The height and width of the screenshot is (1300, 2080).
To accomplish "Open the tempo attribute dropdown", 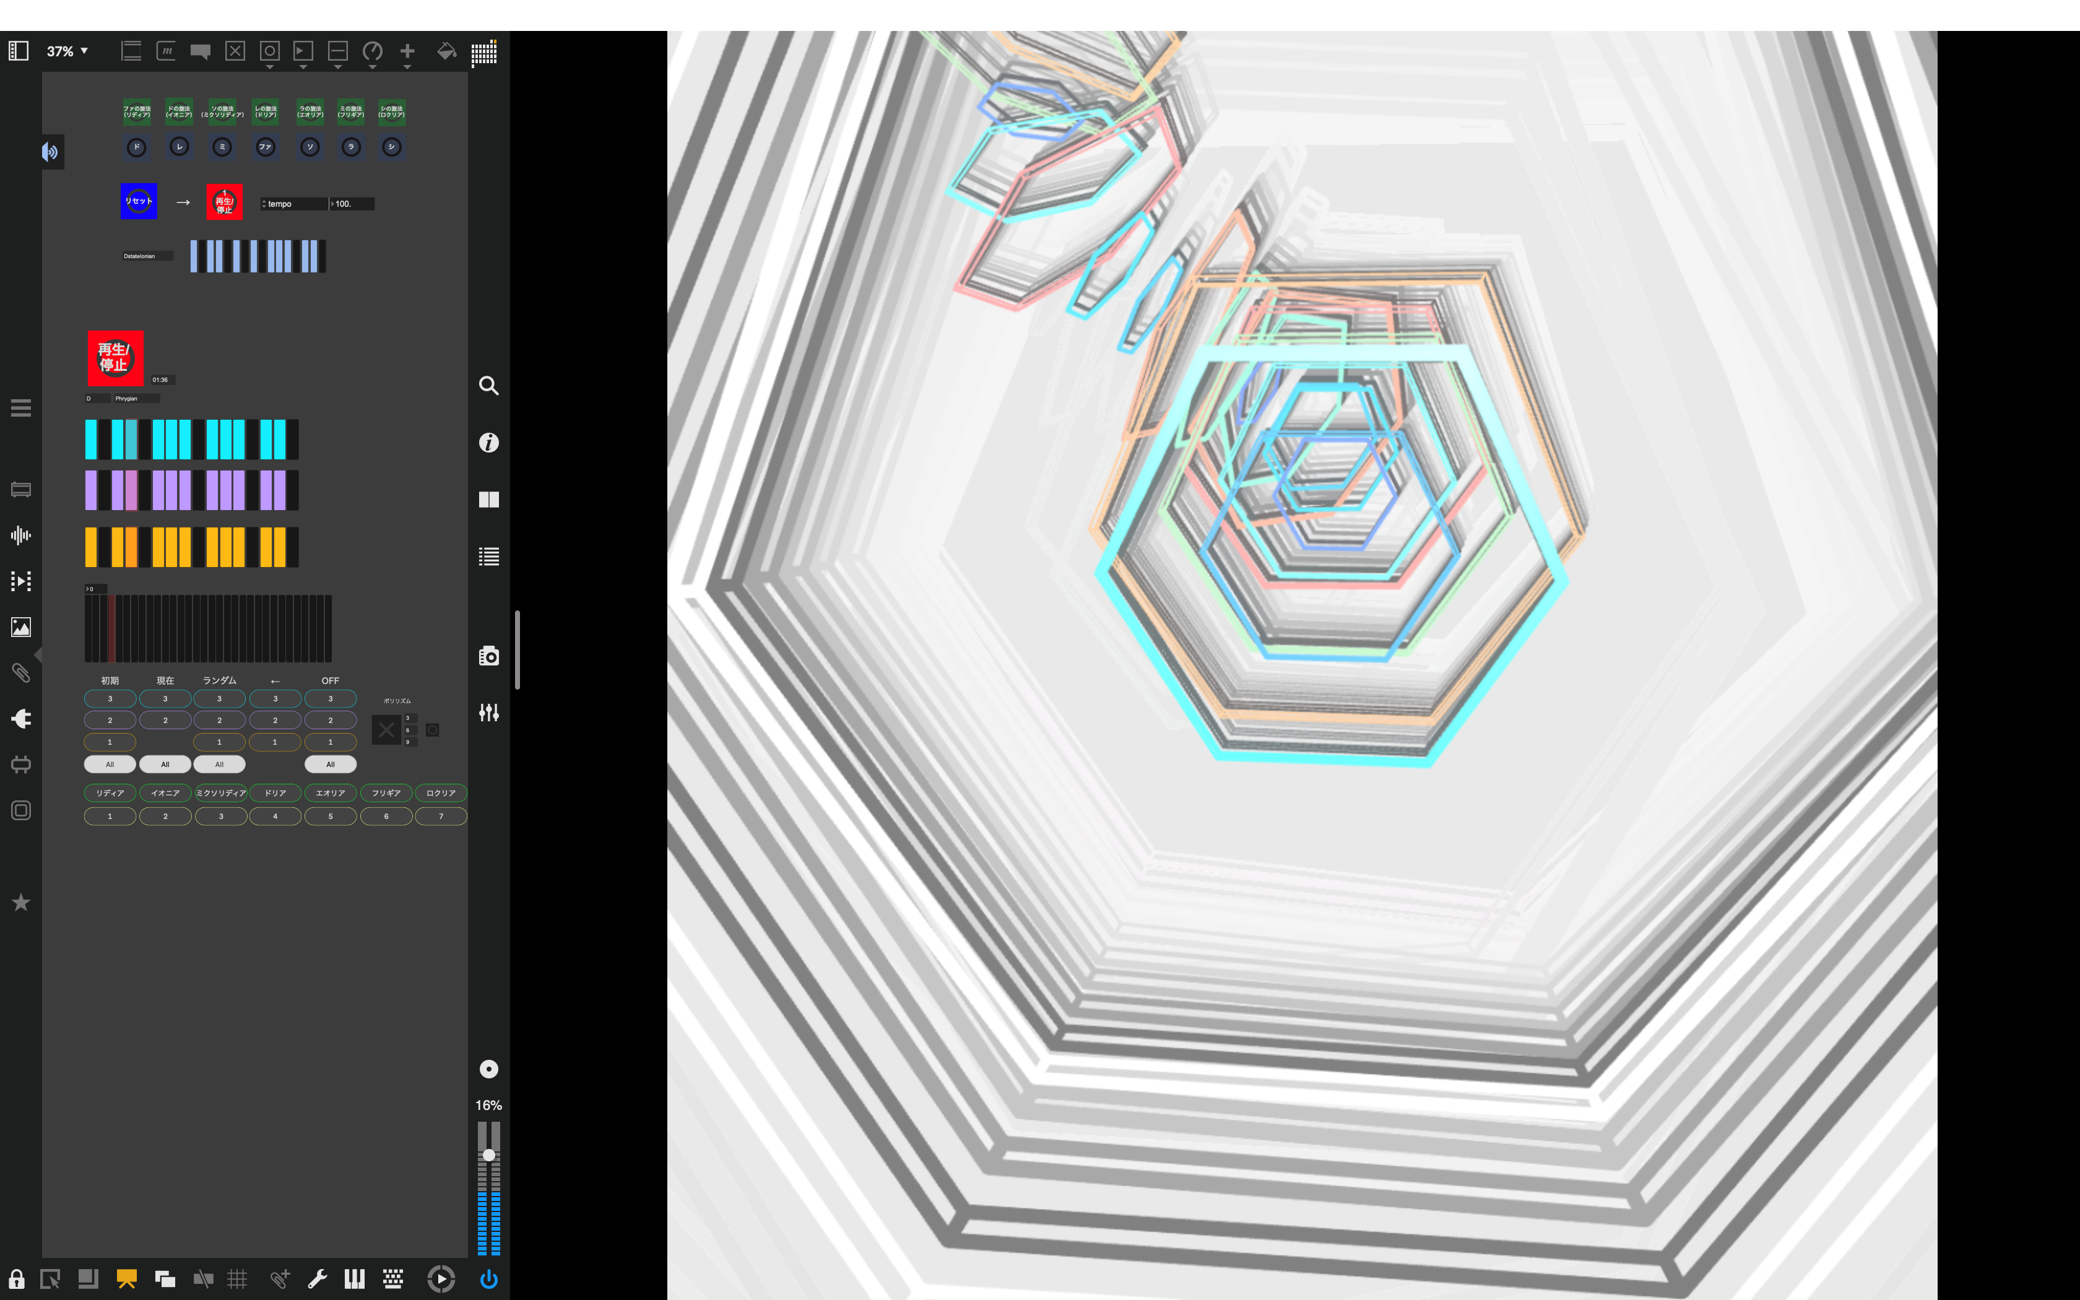I will pyautogui.click(x=294, y=204).
